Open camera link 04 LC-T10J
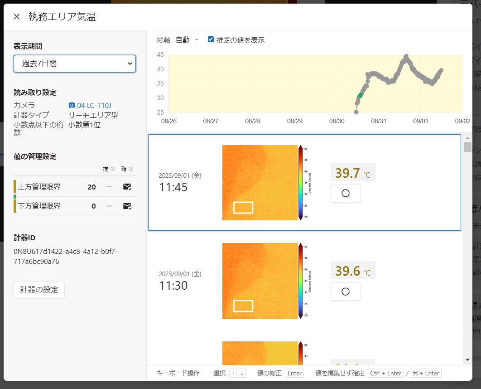The height and width of the screenshot is (389, 481). coord(94,105)
